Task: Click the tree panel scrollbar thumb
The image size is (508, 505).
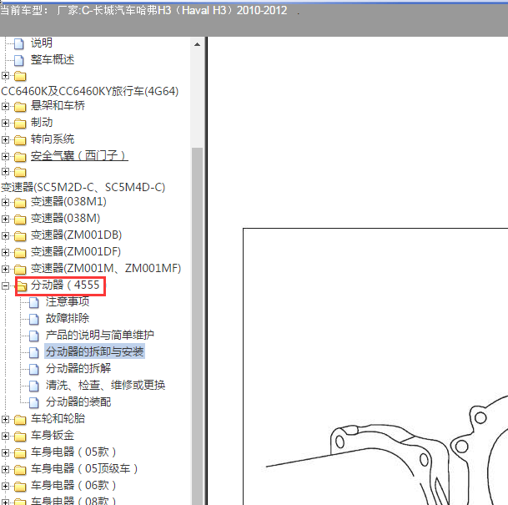Action: (x=197, y=326)
